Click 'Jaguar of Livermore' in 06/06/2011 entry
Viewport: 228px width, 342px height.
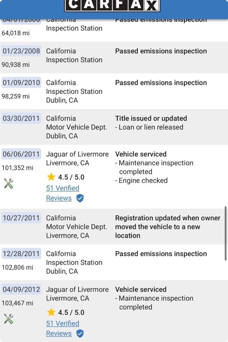(77, 154)
